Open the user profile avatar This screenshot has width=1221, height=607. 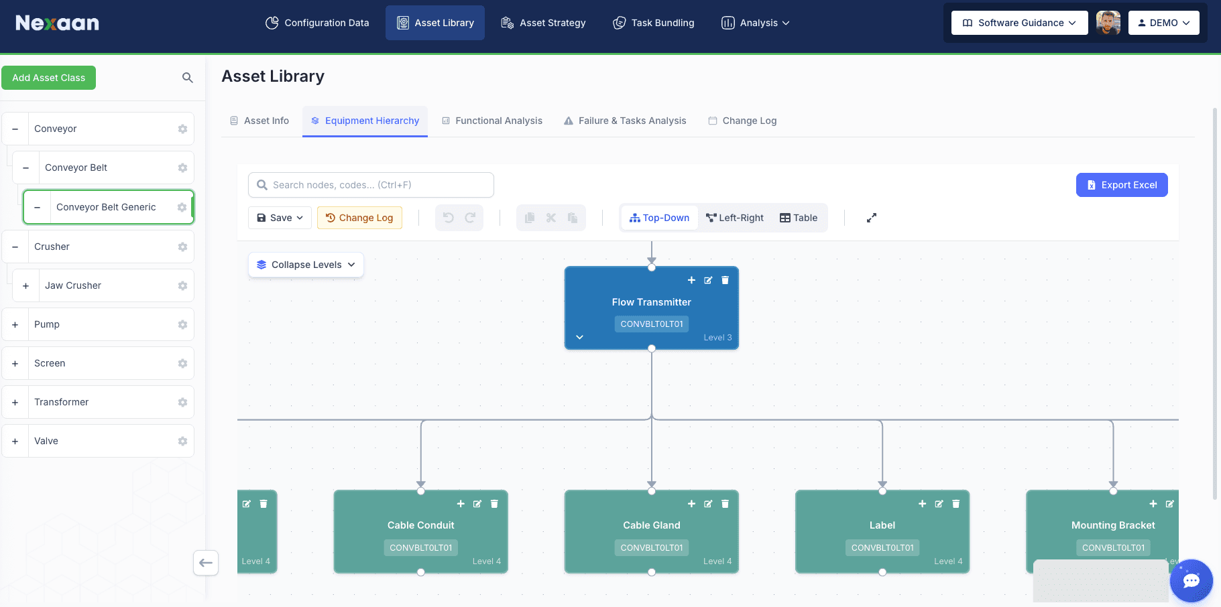pyautogui.click(x=1108, y=23)
